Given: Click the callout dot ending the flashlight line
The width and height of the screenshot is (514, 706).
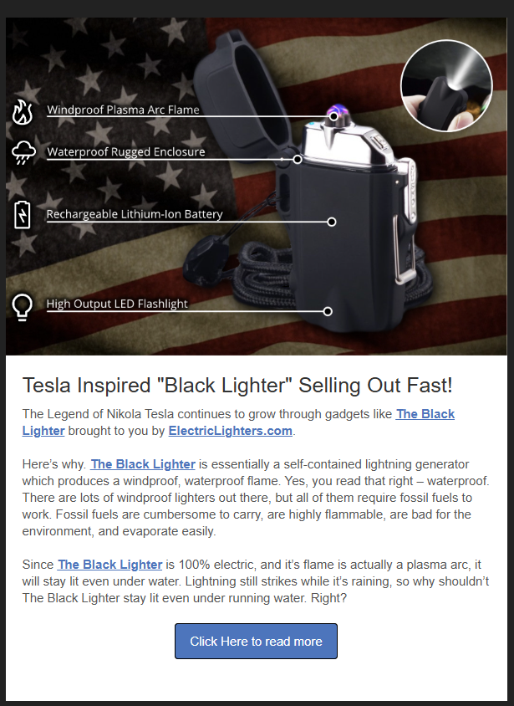Looking at the screenshot, I should (328, 311).
